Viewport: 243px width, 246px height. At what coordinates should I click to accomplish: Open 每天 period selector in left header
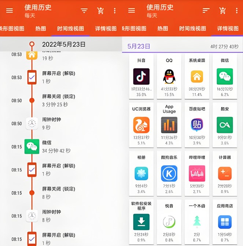(x=30, y=15)
